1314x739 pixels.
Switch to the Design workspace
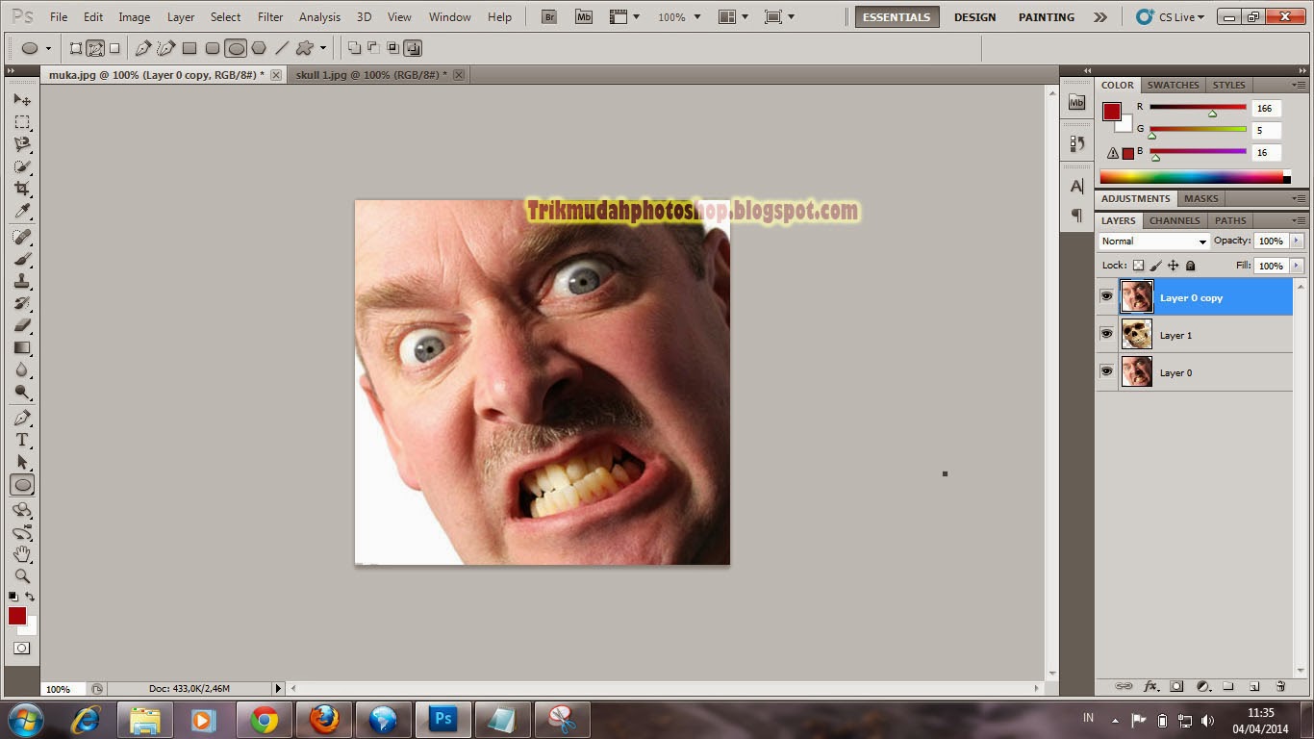(974, 17)
